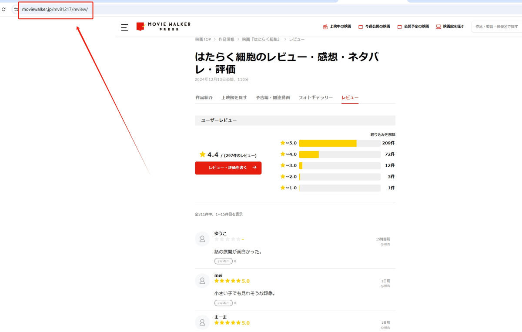Click まーま's 5.0 star rating

[x=232, y=323]
